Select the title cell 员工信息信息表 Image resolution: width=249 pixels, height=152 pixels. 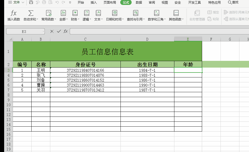coord(107,52)
